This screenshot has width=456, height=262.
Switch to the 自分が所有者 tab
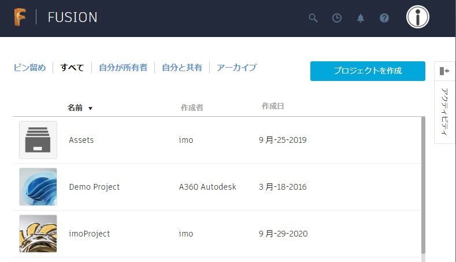[123, 68]
